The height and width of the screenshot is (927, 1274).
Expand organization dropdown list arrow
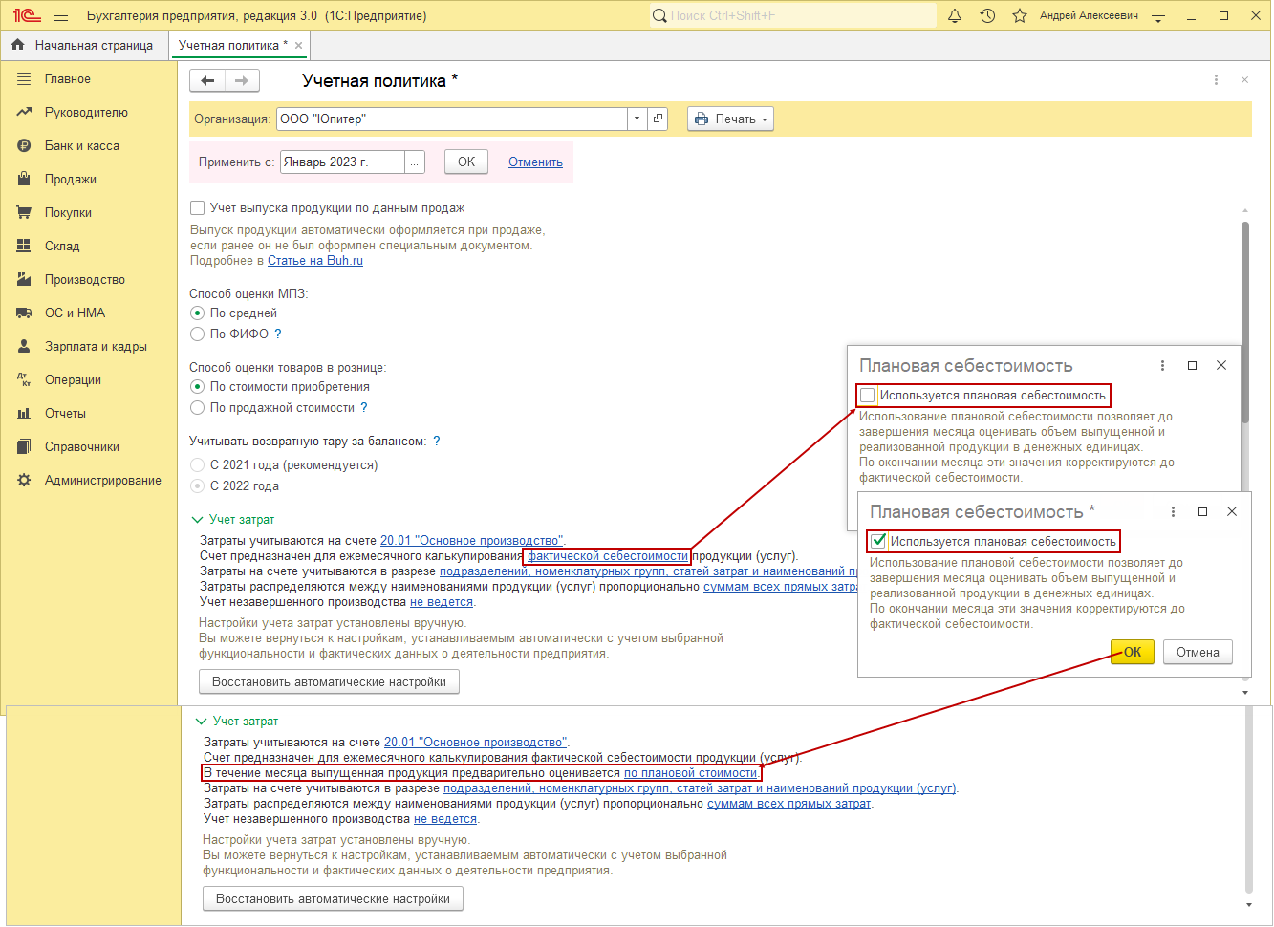[x=637, y=119]
